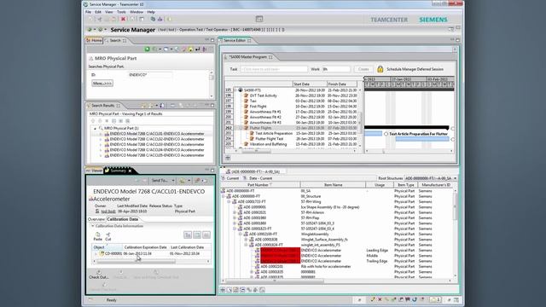Image resolution: width=546 pixels, height=307 pixels.
Task: Click the Part Number column header
Action: point(260,185)
